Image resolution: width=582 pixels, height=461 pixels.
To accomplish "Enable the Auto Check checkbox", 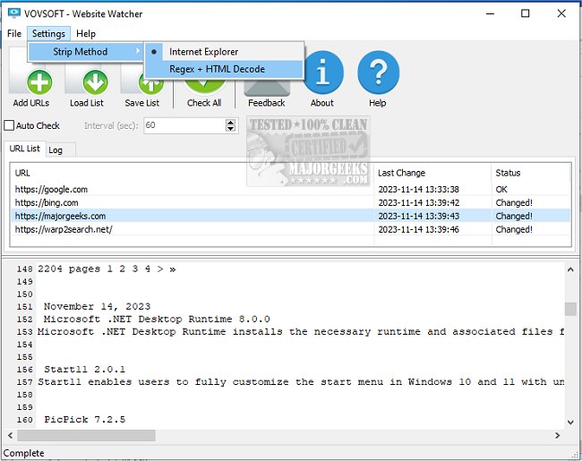I will [x=9, y=125].
